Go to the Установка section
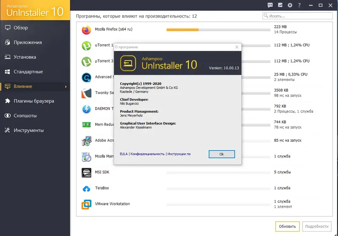Screen dimensions: 338x236 [x=35, y=57]
